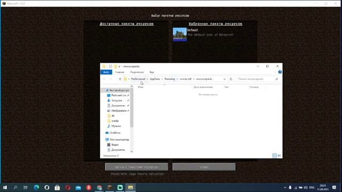Open Yandex browser on the taskbar
Viewport: 342px width, 192px height.
pos(89,187)
